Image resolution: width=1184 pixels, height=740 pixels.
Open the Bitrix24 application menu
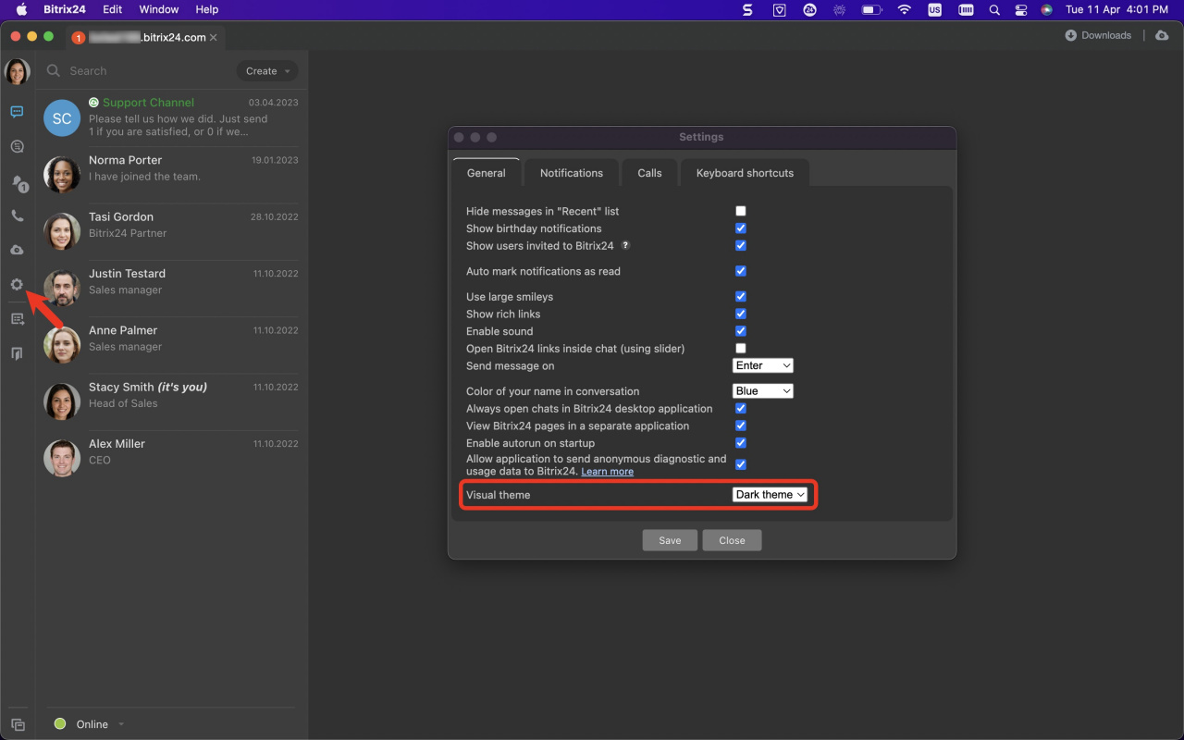pos(65,9)
